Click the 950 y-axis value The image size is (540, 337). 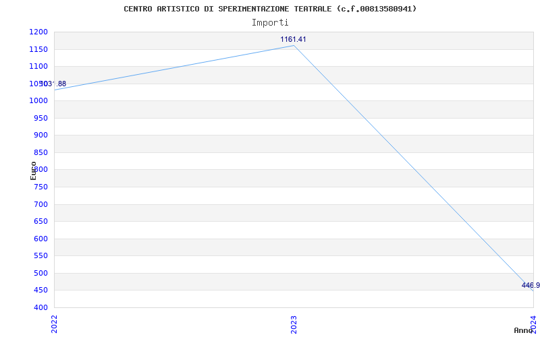point(40,118)
